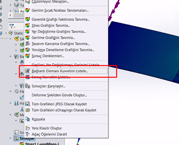Click the Ağaç Öğelerini Daralt icon
The width and height of the screenshot is (179, 145).
(28, 134)
